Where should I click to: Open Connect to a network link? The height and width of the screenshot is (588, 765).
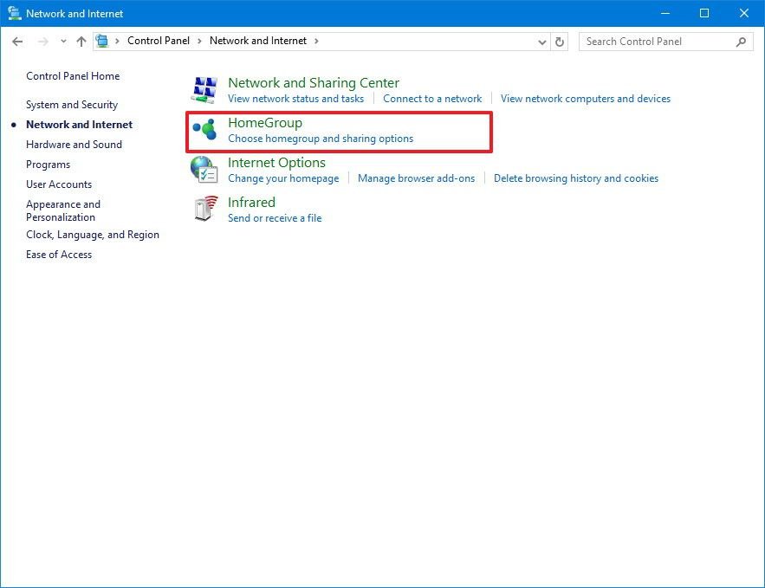point(432,99)
